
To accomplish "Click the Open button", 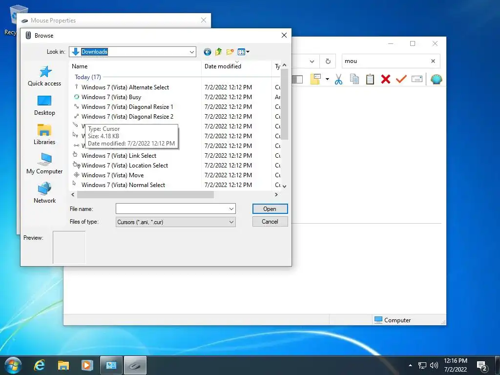I will 270,209.
